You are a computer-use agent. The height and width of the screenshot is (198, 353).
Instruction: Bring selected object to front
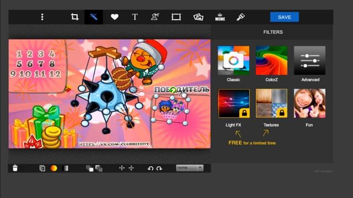(89, 168)
